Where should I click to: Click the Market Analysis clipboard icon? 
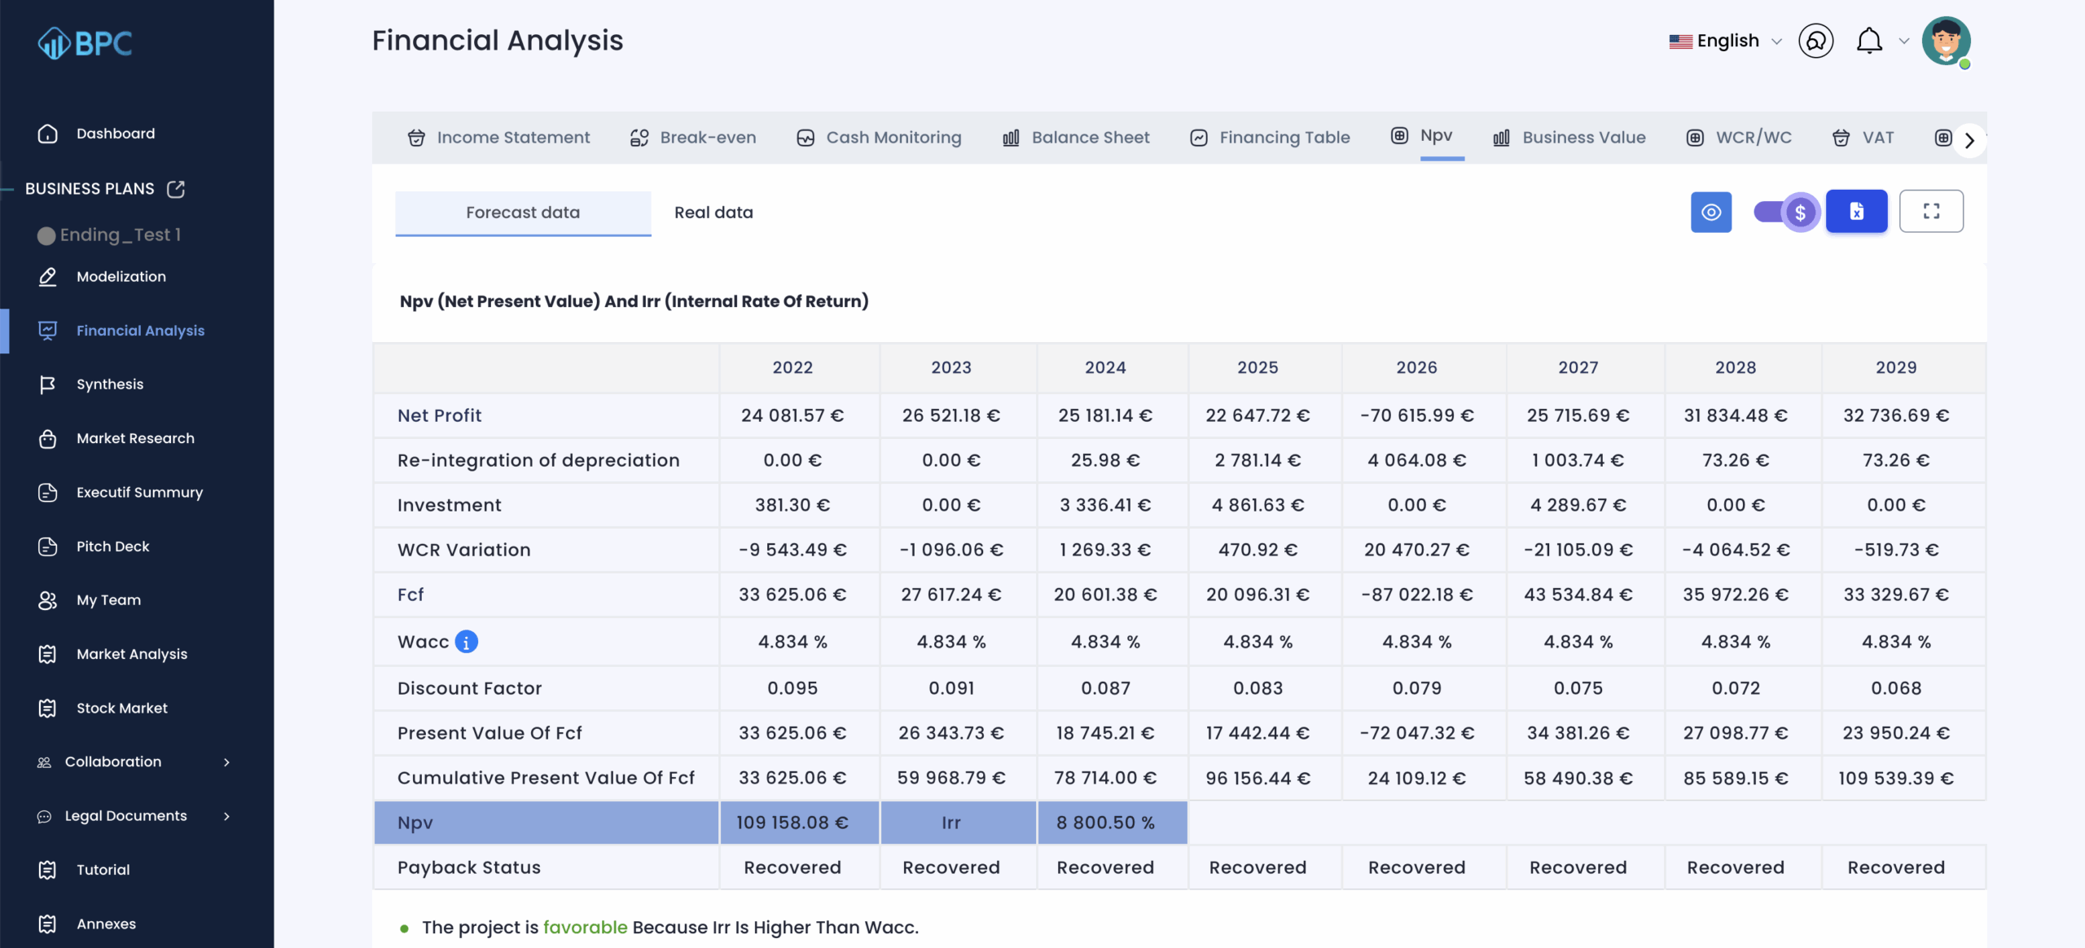[x=47, y=654]
